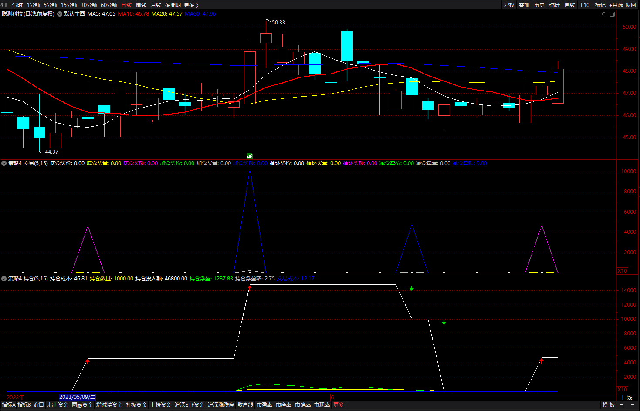The image size is (640, 411).
Task: Click the 返回 back button
Action: [631, 5]
